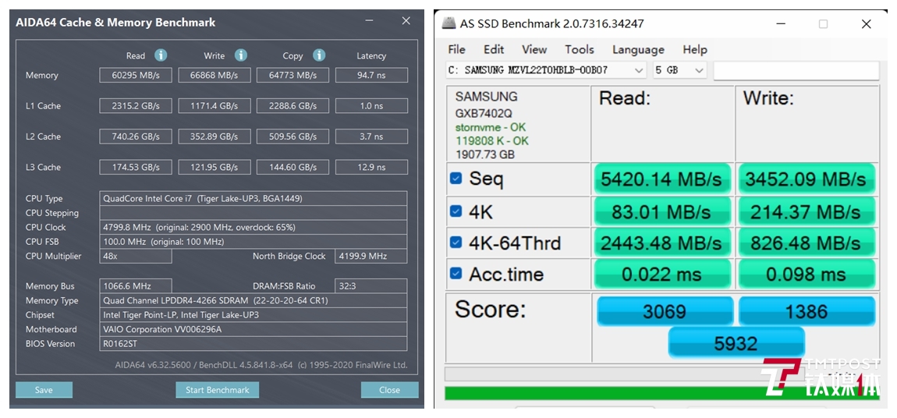The height and width of the screenshot is (418, 897).
Task: Minimize the AIDA64 benchmark window
Action: click(x=370, y=22)
